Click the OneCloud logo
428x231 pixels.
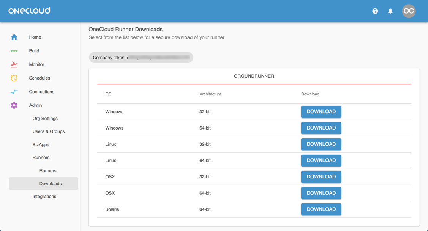(29, 11)
